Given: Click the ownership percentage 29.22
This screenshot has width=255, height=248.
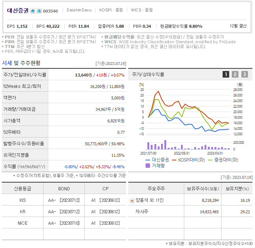Looking at the screenshot, I should (245, 212).
